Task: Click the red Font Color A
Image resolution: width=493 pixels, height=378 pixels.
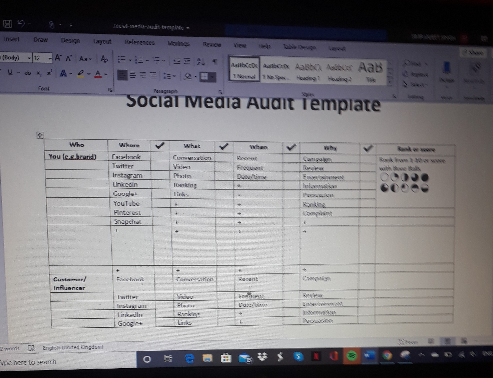Action: click(98, 74)
